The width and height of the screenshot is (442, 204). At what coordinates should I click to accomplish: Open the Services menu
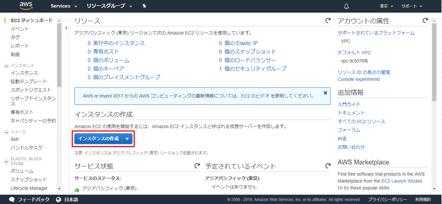click(64, 6)
